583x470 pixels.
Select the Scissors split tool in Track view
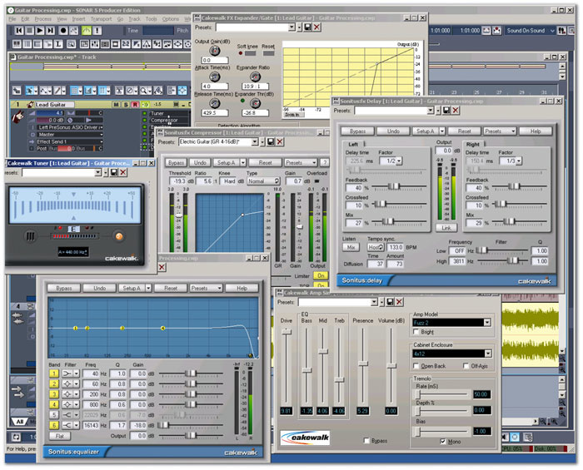tap(119, 90)
